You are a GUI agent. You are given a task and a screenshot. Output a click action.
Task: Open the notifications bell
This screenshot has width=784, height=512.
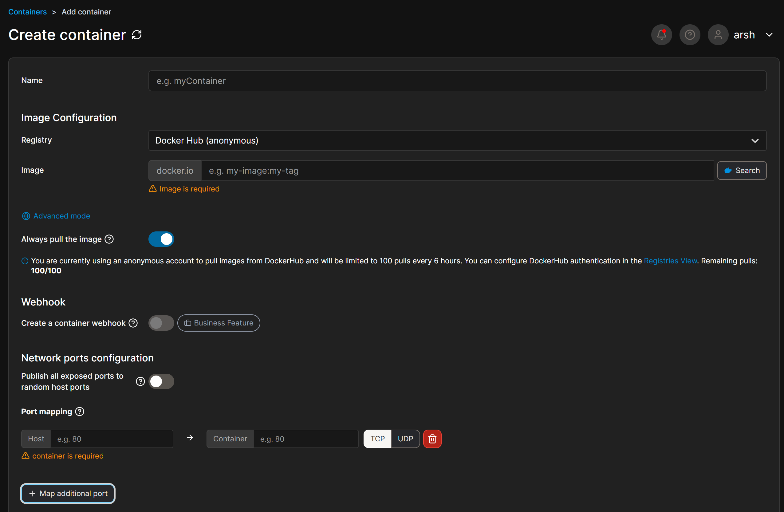click(661, 35)
